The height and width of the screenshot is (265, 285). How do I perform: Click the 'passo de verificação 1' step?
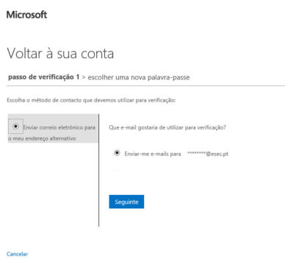pyautogui.click(x=44, y=77)
